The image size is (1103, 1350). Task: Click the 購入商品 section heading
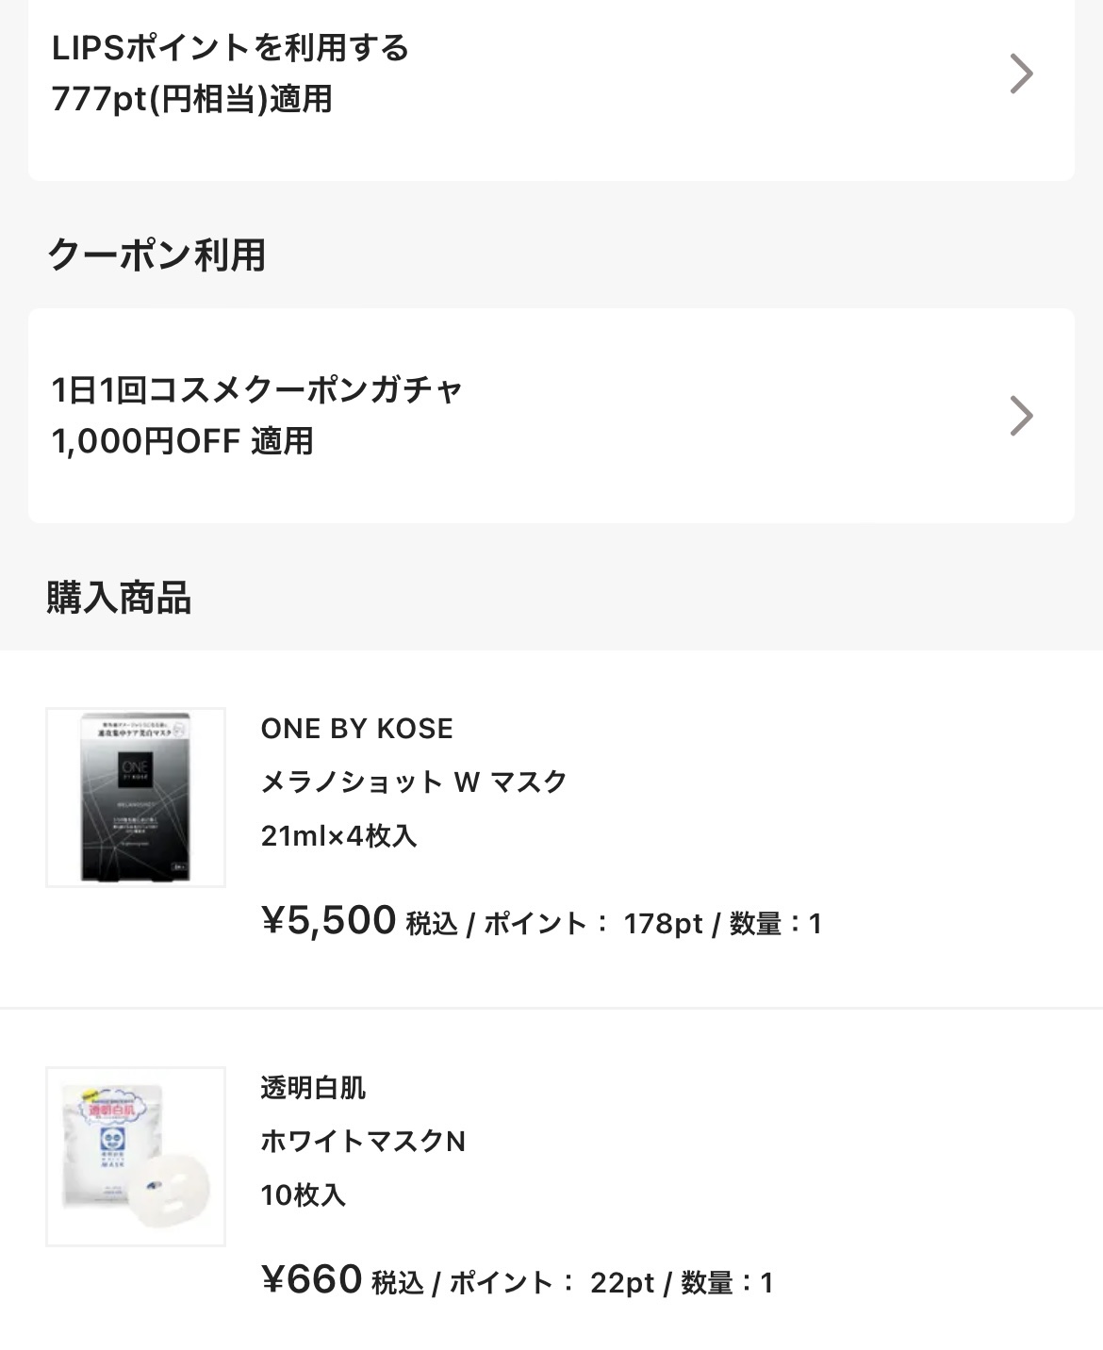tap(120, 599)
